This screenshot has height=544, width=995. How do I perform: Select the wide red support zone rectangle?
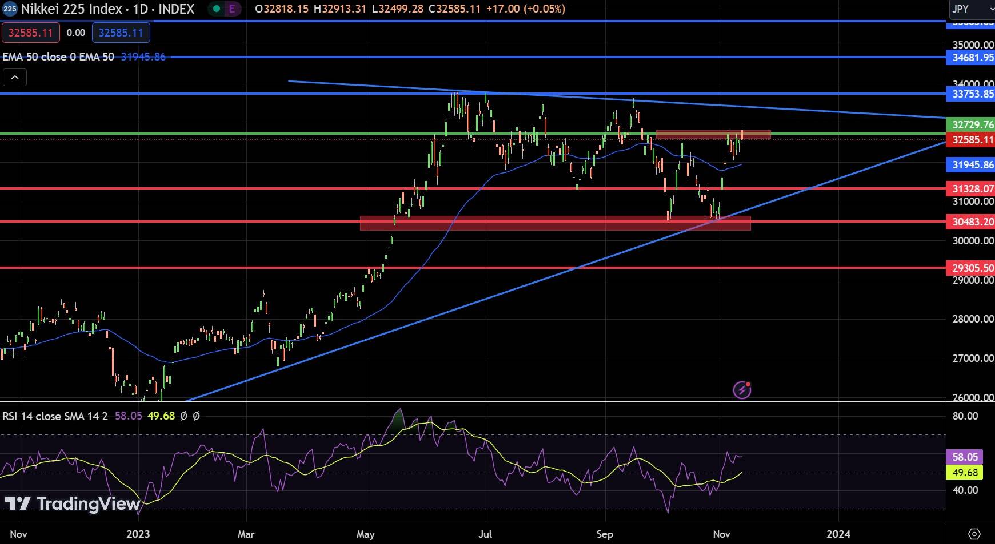click(x=555, y=223)
